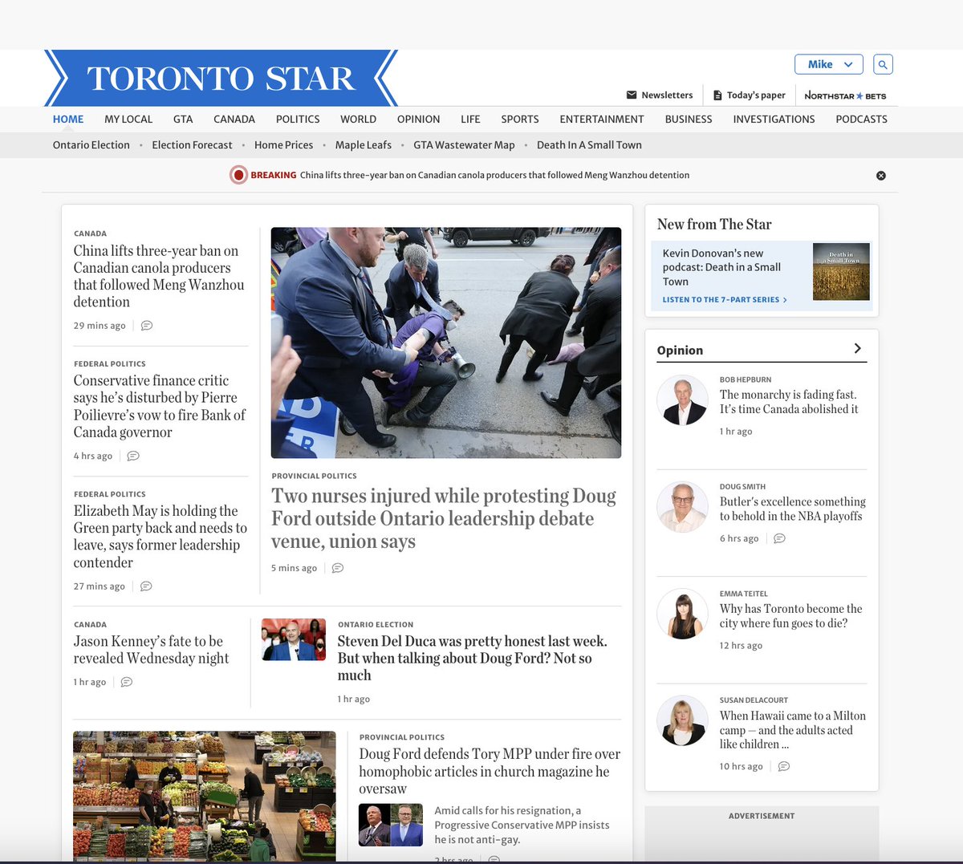Read Elizabeth May Green party story
The width and height of the screenshot is (963, 864).
[x=160, y=537]
